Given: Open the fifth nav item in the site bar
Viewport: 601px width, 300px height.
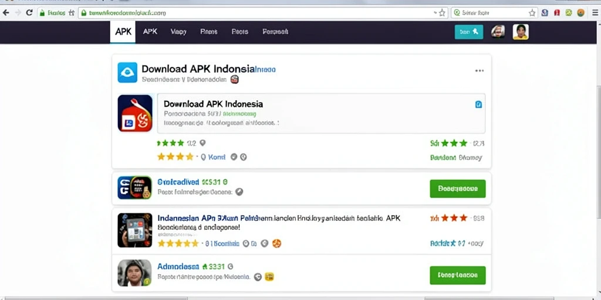Looking at the screenshot, I should (x=240, y=32).
